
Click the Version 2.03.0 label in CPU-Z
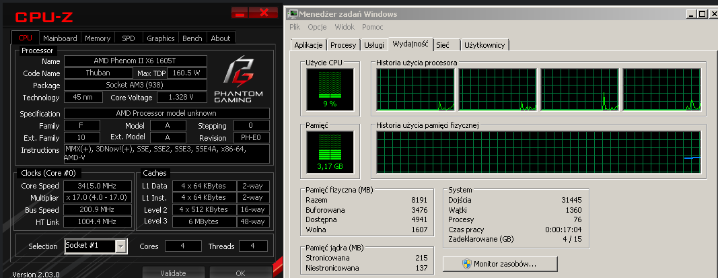[x=36, y=275]
